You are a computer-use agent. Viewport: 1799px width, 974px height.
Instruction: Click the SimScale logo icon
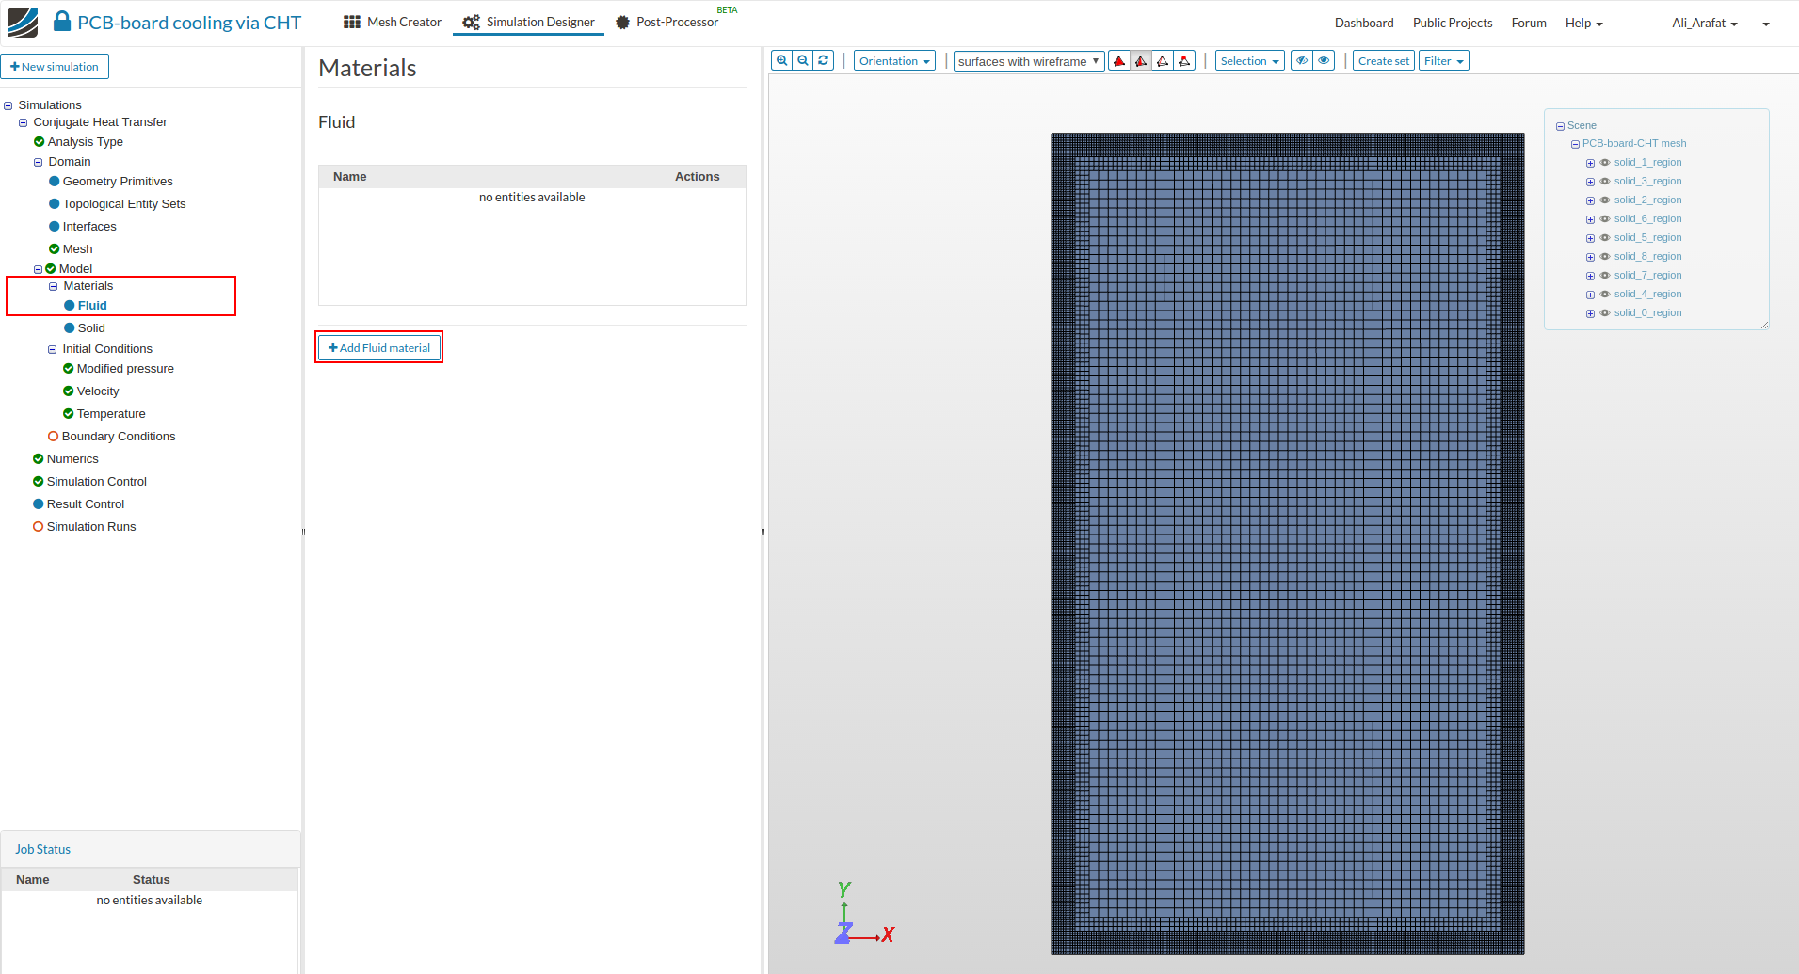(x=23, y=23)
